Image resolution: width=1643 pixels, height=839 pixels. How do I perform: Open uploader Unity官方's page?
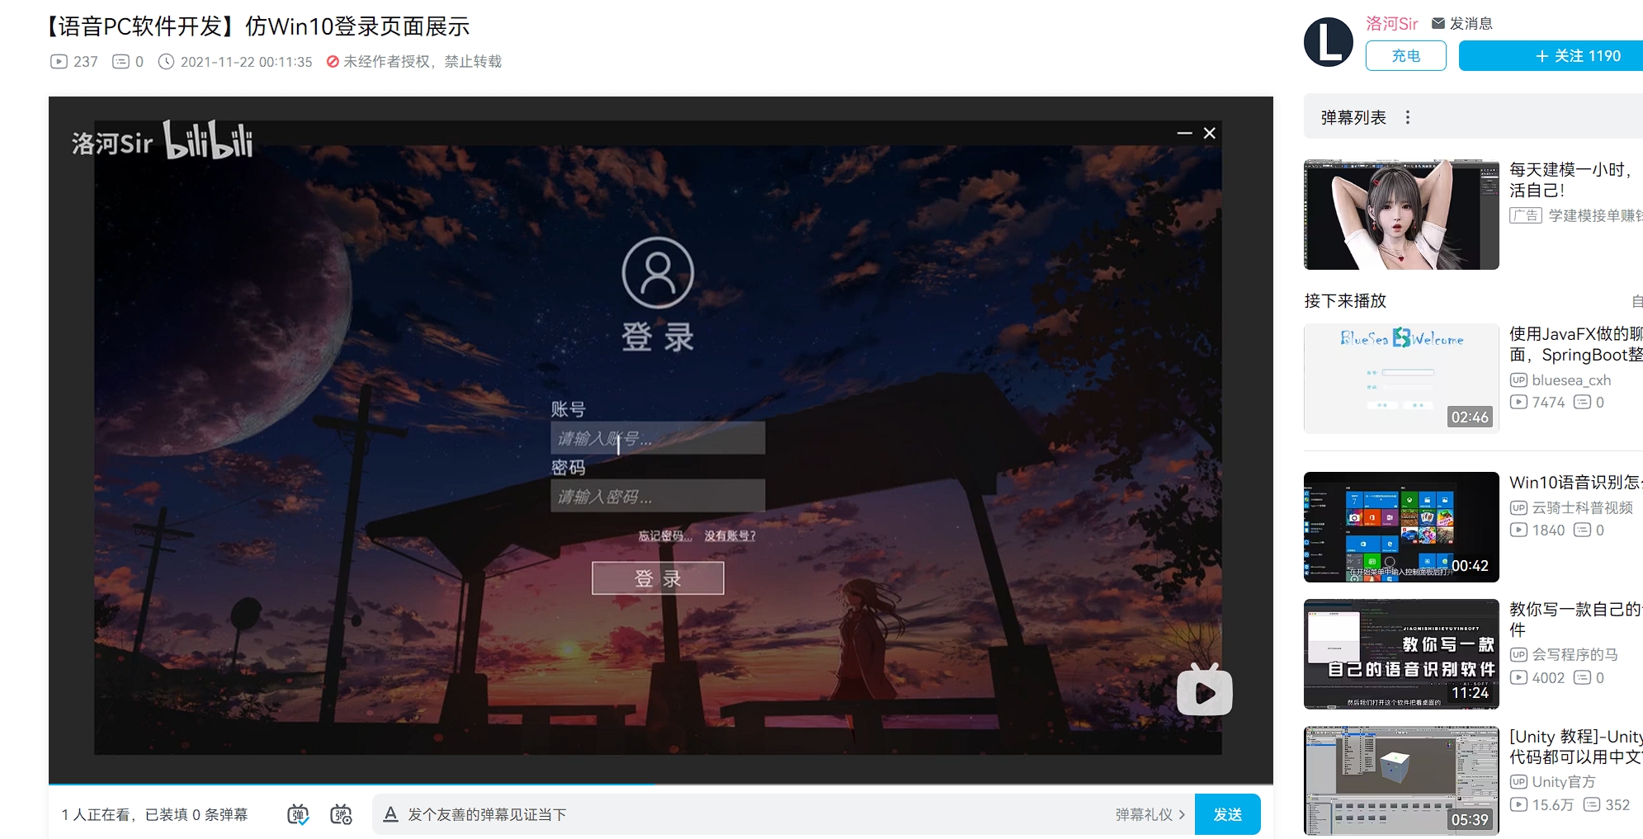click(x=1564, y=781)
